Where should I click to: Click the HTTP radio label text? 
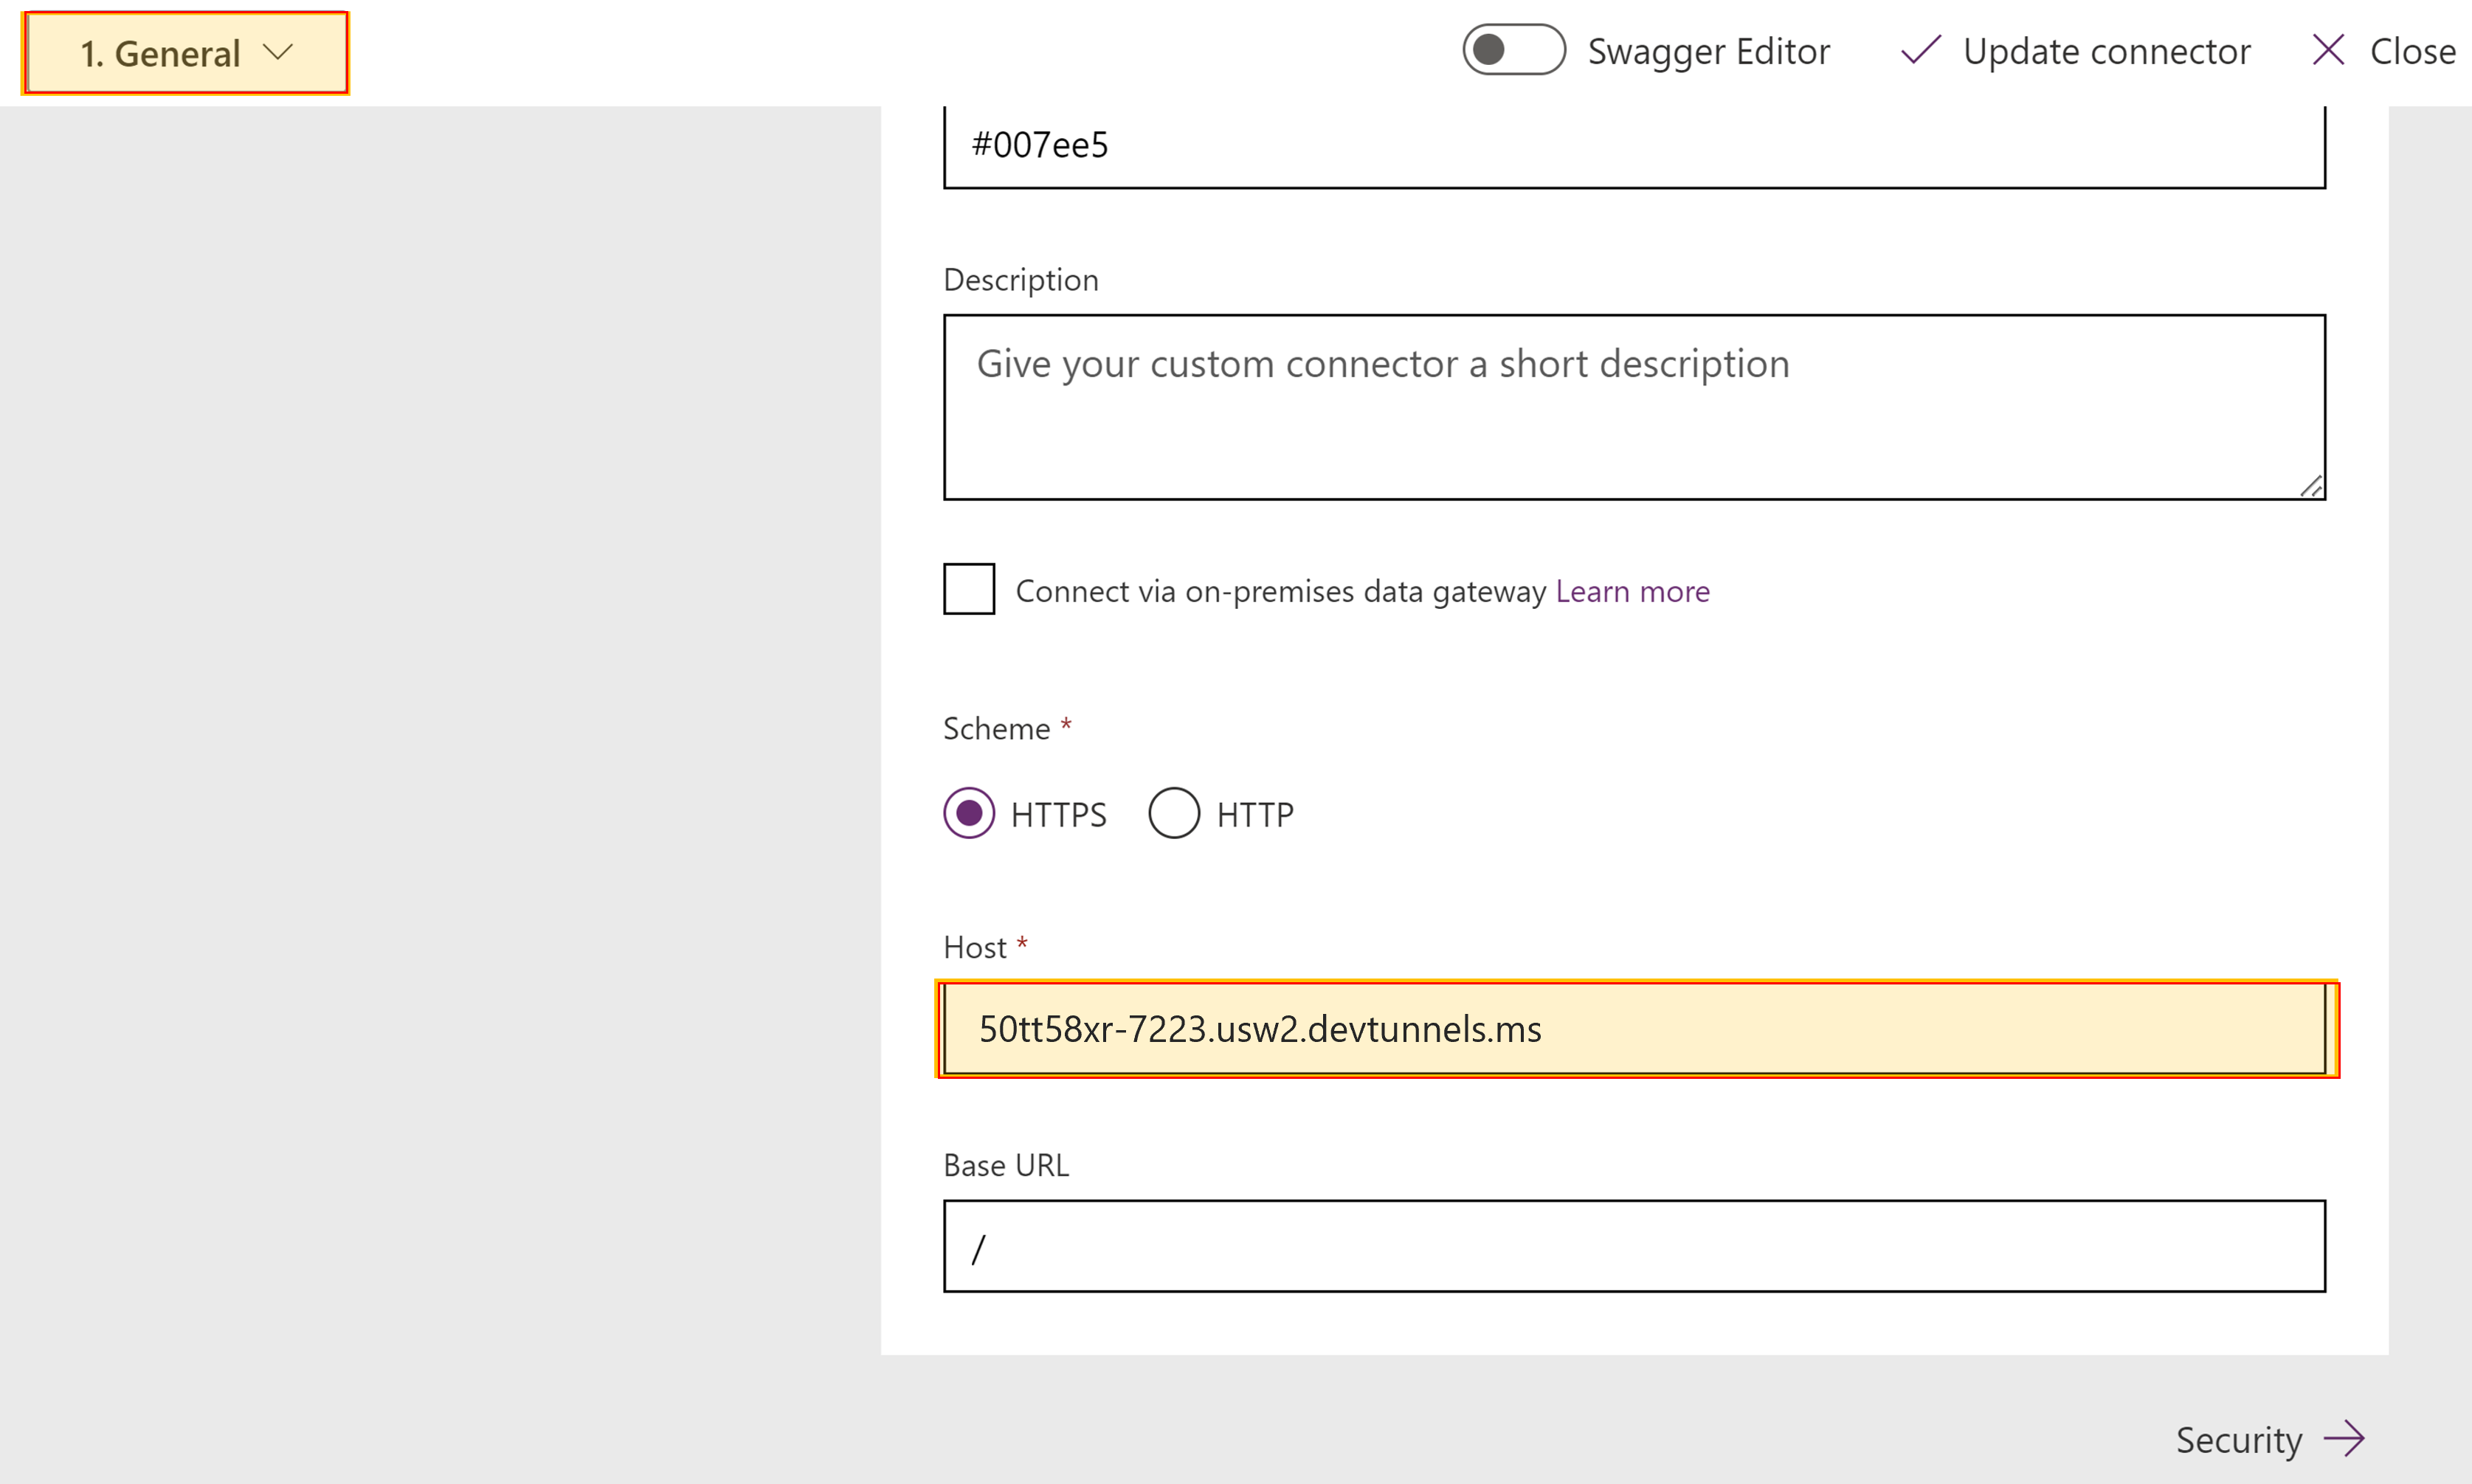(1255, 815)
